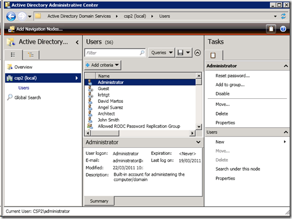Viewport: 292px width, 219px height.
Task: Click csp2 (local) in the breadcrumb
Action: click(x=135, y=16)
